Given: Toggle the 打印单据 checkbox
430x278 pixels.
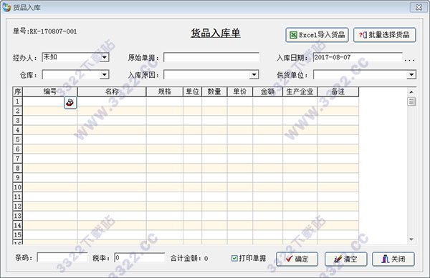Looking at the screenshot, I should [234, 258].
